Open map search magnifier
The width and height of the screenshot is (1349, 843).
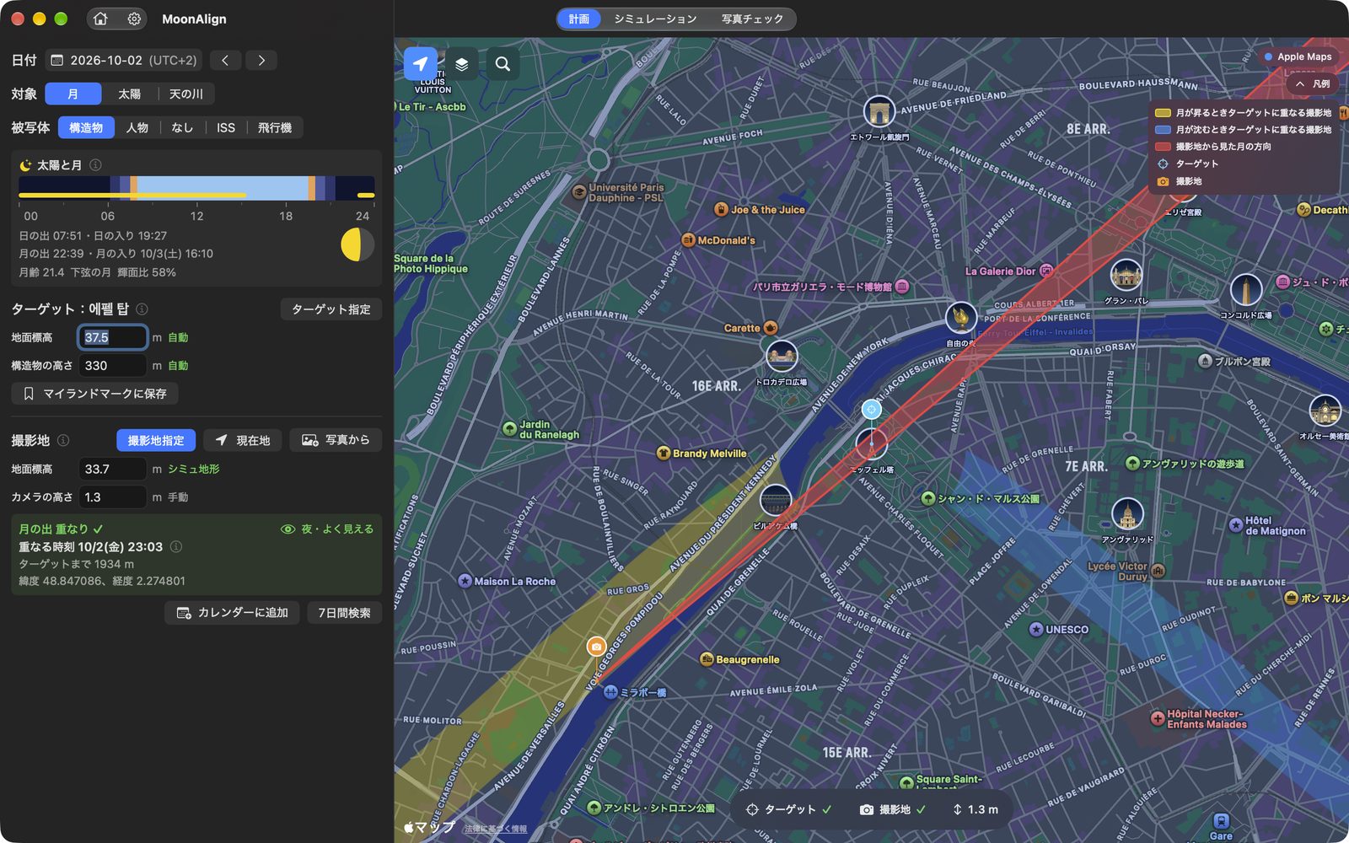503,63
